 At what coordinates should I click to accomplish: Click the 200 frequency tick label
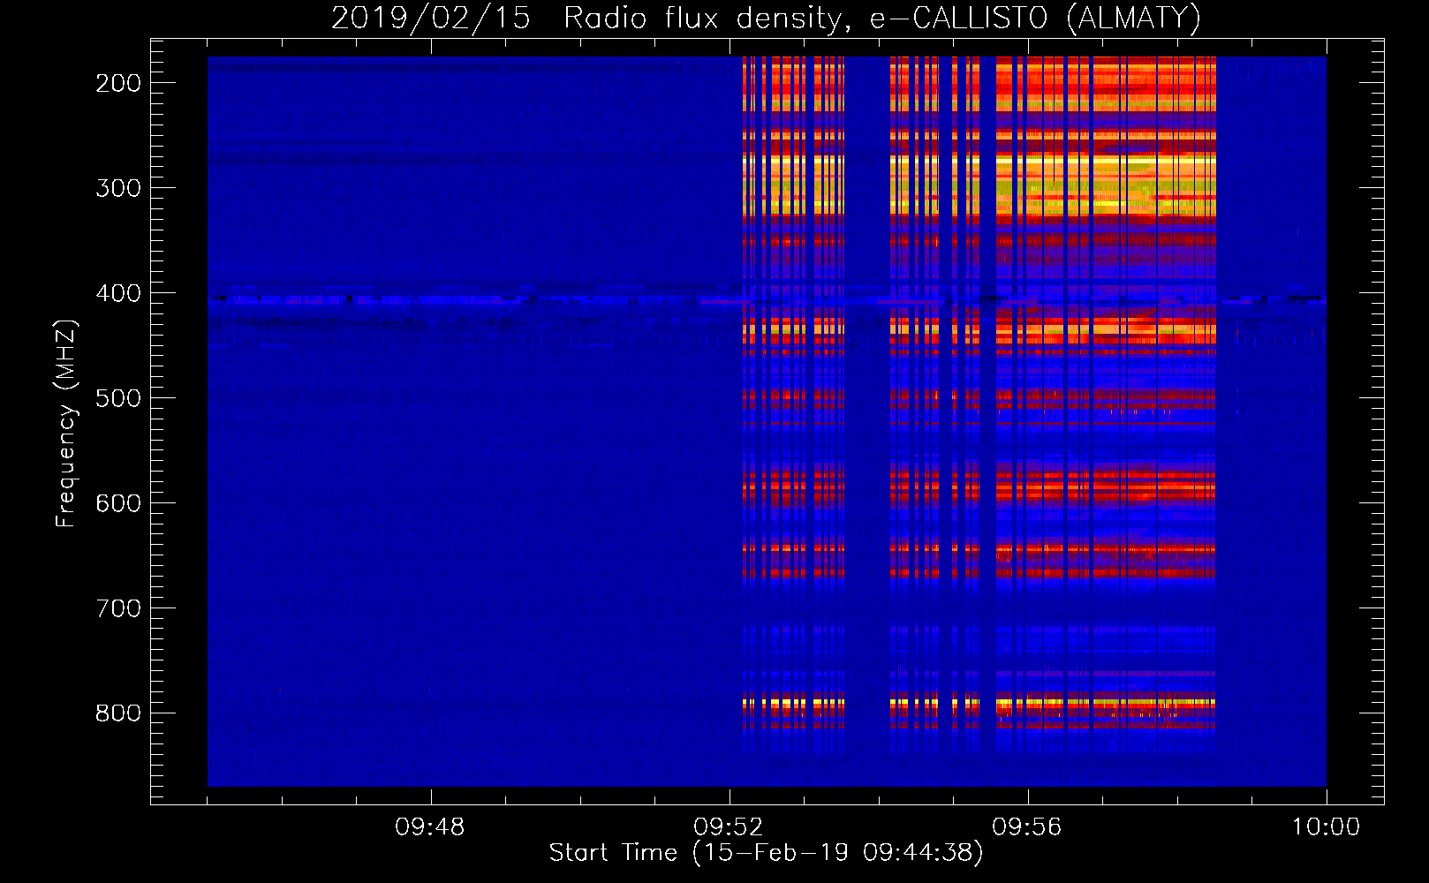[x=118, y=83]
